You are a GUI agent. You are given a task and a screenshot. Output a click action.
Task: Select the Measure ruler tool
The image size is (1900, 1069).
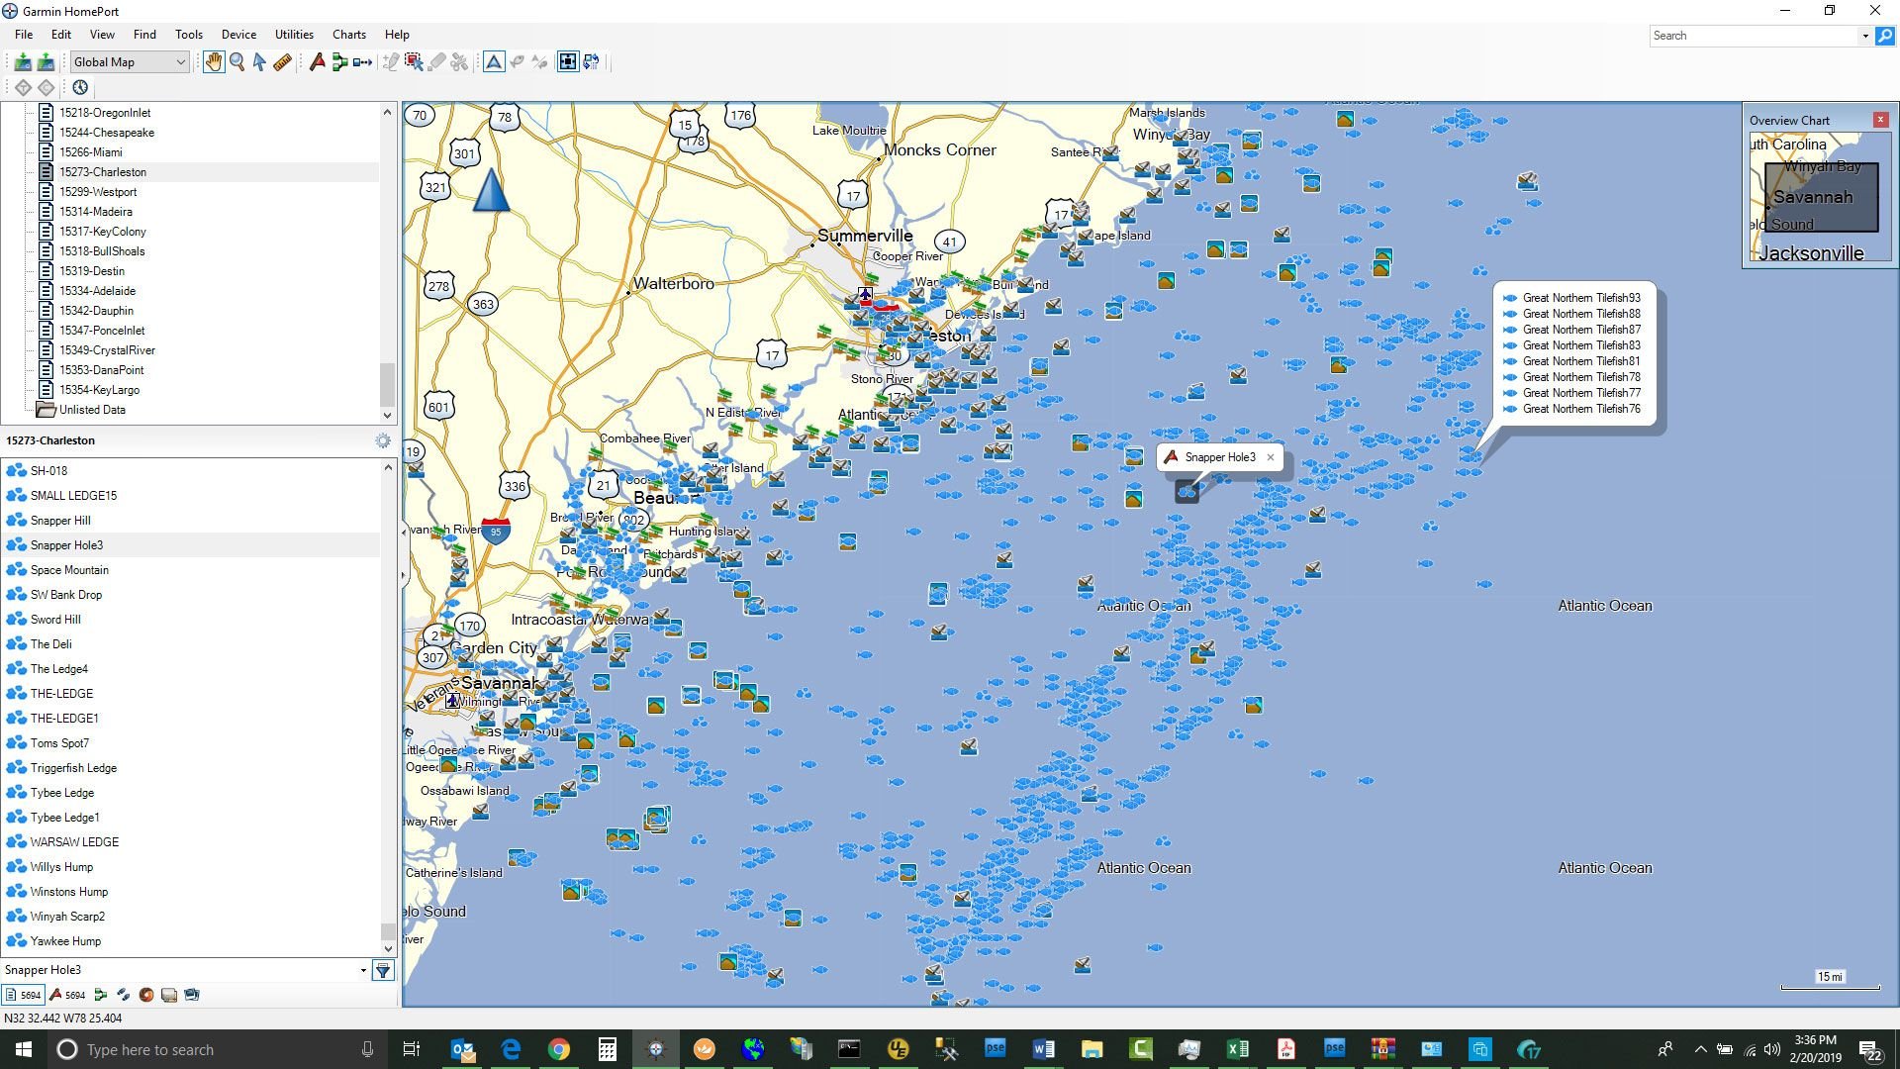click(282, 62)
